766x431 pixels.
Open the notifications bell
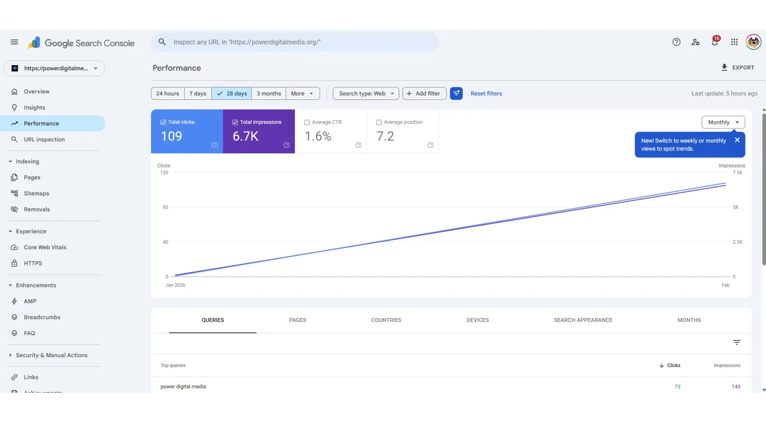(x=715, y=42)
